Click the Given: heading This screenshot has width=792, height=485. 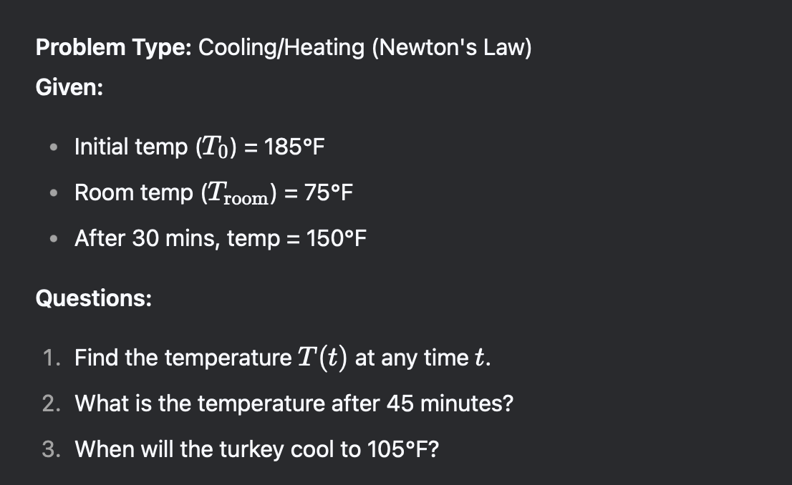69,87
